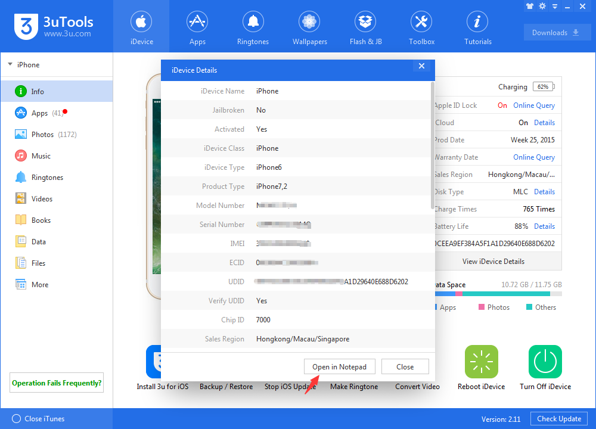Click the Verify UDID value "Yes"
The height and width of the screenshot is (429, 596).
[x=262, y=301]
